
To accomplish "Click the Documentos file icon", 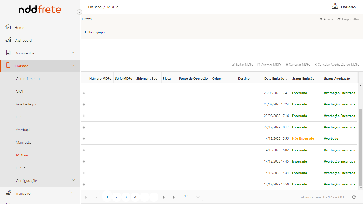I will [x=8, y=53].
